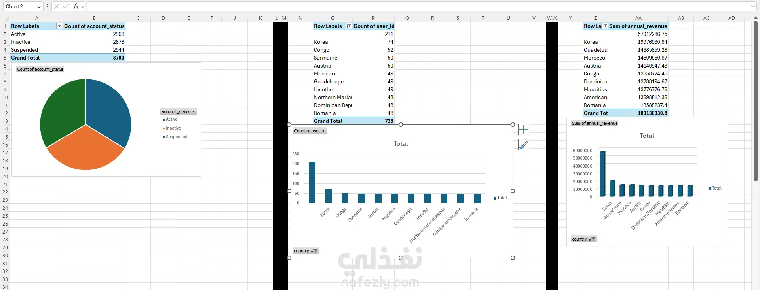Click inside the formula bar input
Image resolution: width=760 pixels, height=290 pixels.
(x=418, y=6)
